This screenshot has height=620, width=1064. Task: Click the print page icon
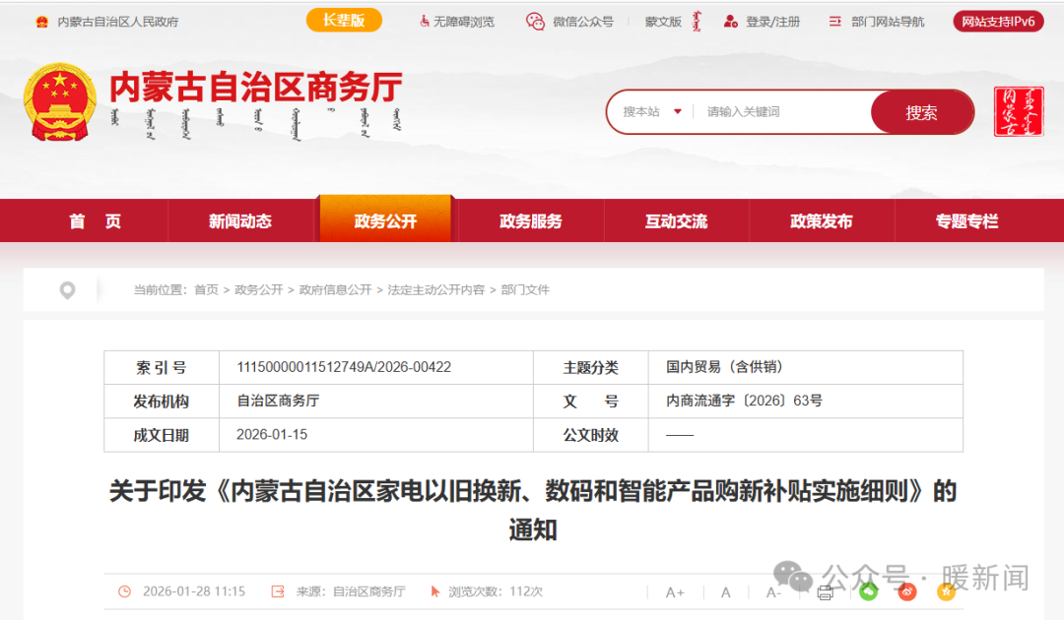tap(826, 591)
